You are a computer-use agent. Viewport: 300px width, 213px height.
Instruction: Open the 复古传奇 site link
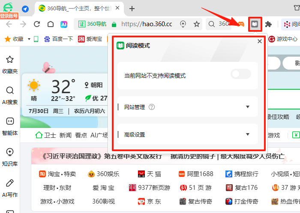tap(196, 201)
